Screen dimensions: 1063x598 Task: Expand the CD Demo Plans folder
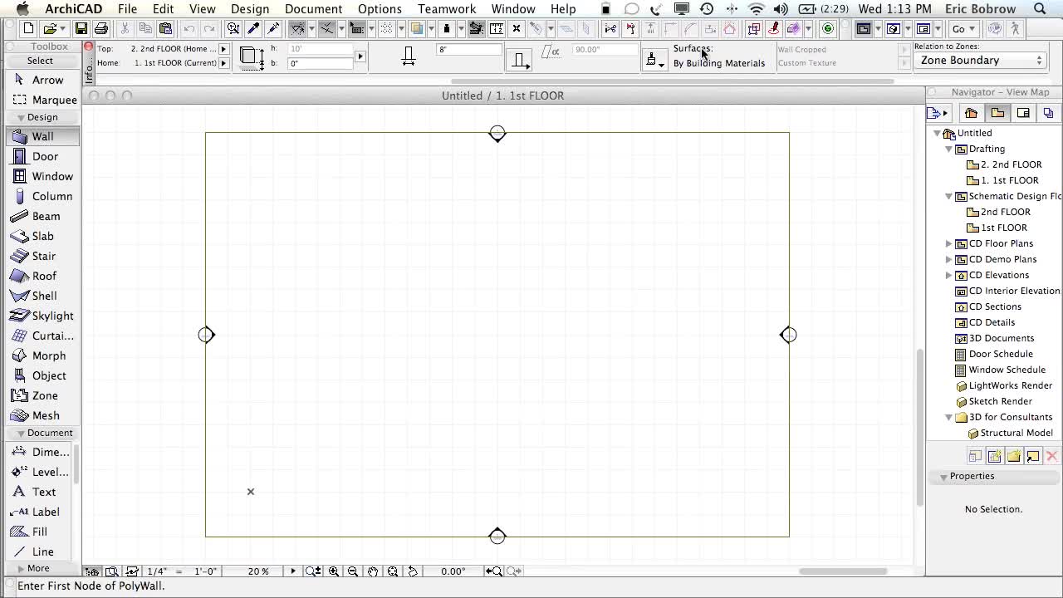949,259
